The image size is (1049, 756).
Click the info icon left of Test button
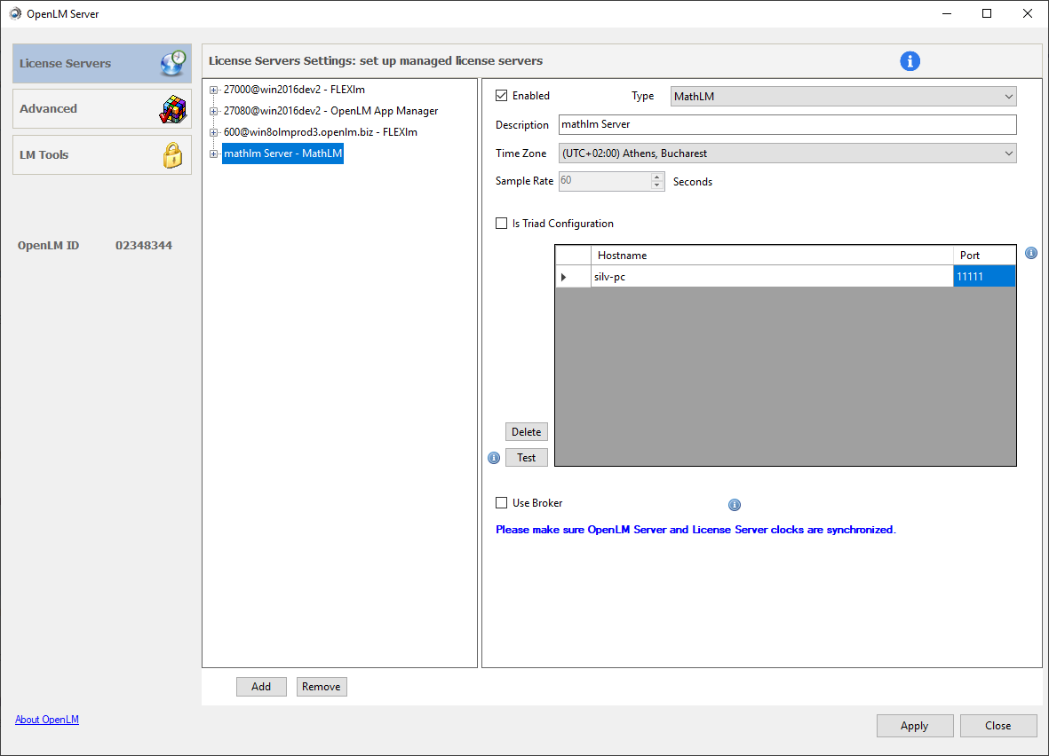pyautogui.click(x=494, y=458)
